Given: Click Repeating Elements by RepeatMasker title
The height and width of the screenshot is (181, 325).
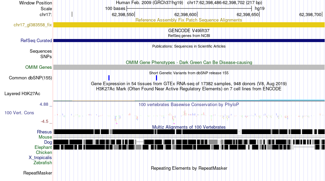Looking at the screenshot, I should pos(189,168).
